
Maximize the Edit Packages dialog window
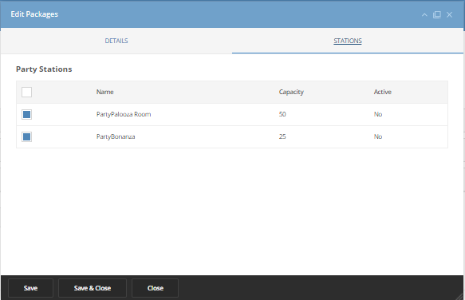[x=437, y=14]
